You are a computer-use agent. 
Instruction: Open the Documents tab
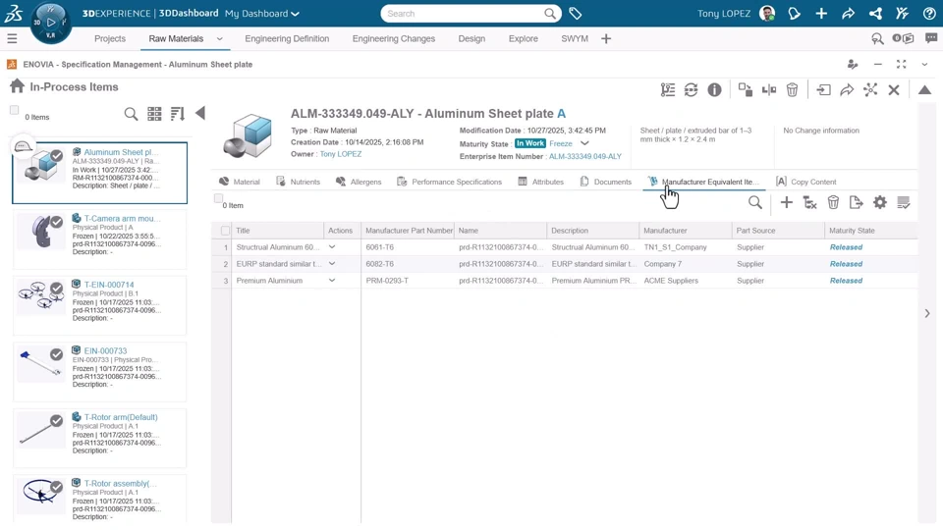[x=606, y=182]
